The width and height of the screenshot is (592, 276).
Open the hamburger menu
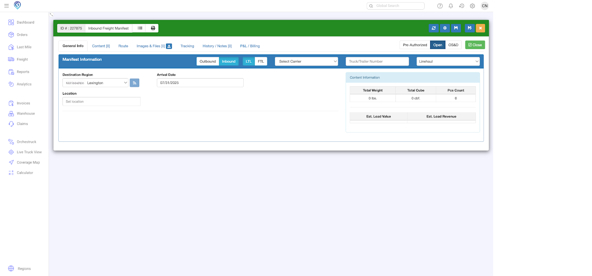tap(6, 6)
